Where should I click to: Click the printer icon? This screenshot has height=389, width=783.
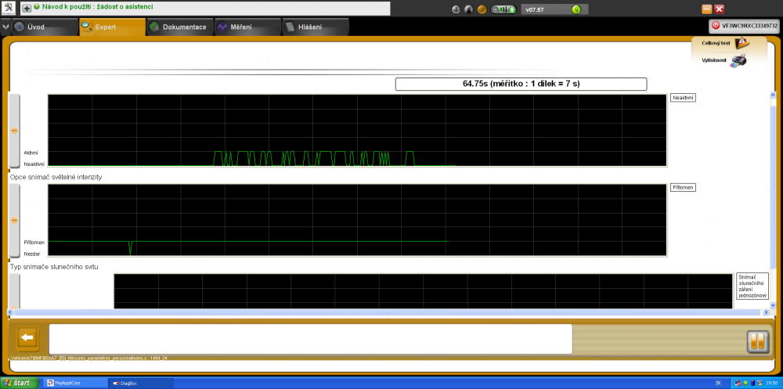[x=738, y=60]
